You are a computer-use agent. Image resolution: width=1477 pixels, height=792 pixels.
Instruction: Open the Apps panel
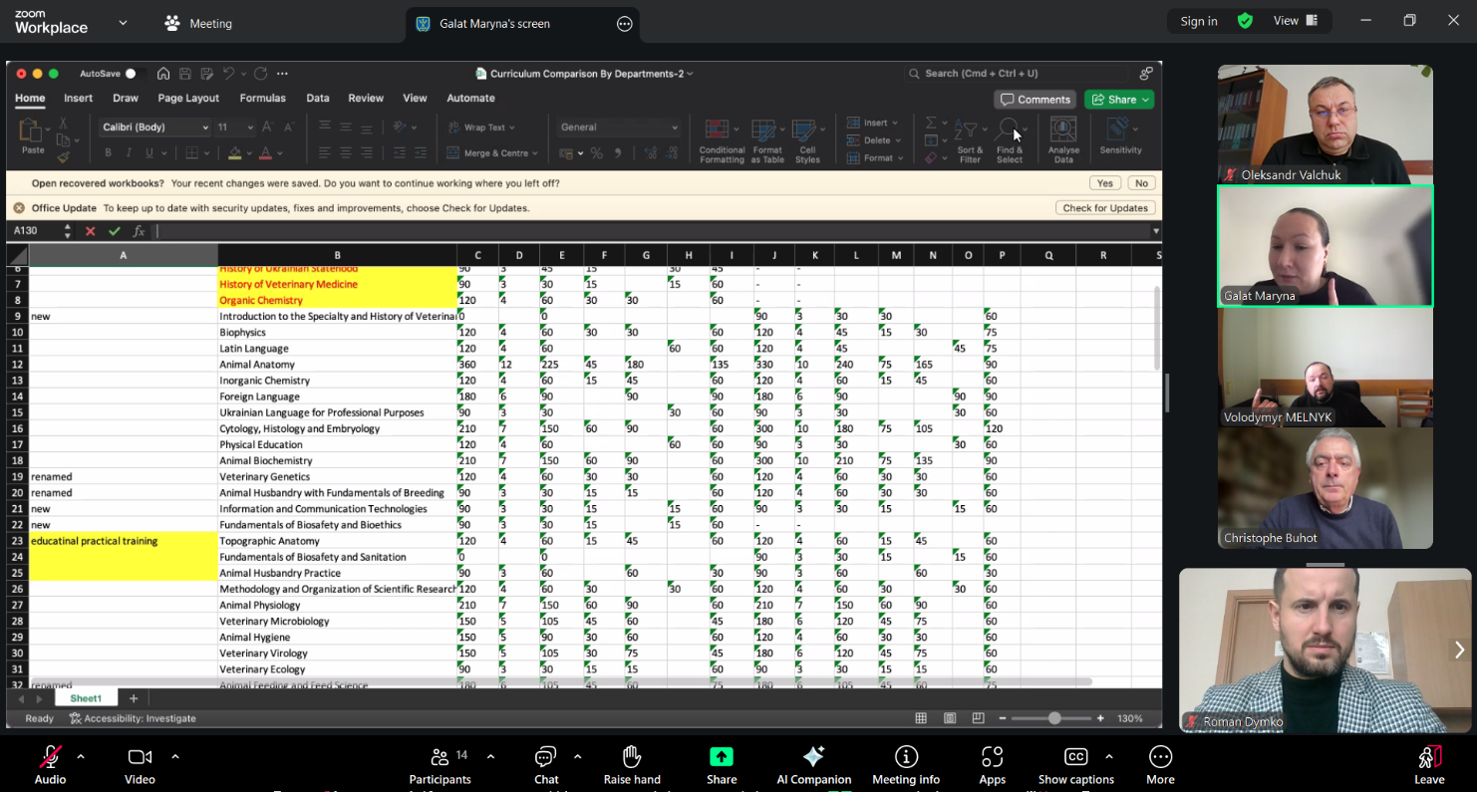[x=992, y=757]
